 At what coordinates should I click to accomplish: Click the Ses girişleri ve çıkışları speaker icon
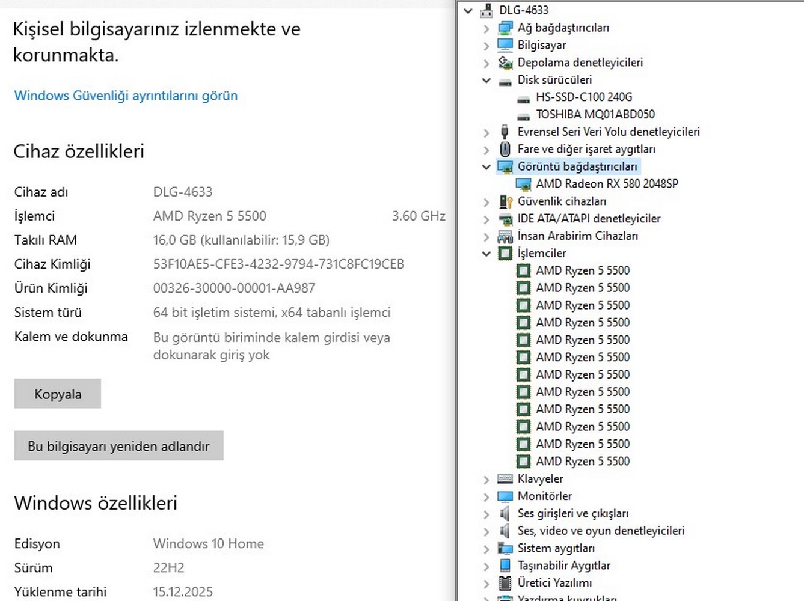[505, 514]
